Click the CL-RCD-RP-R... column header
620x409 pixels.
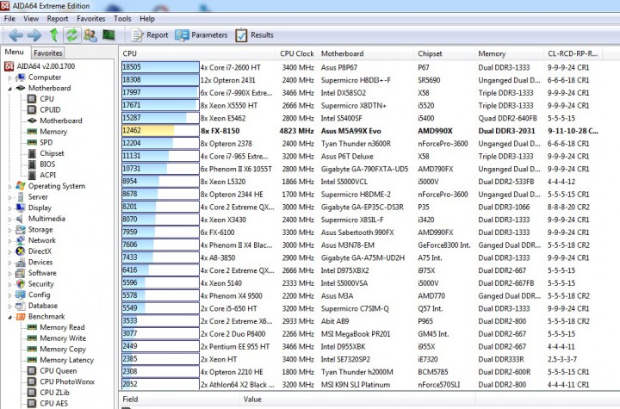click(x=573, y=53)
